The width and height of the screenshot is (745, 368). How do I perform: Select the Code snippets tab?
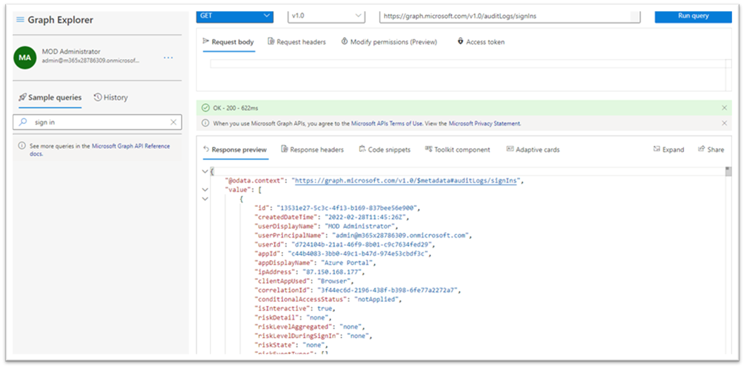[x=385, y=149]
